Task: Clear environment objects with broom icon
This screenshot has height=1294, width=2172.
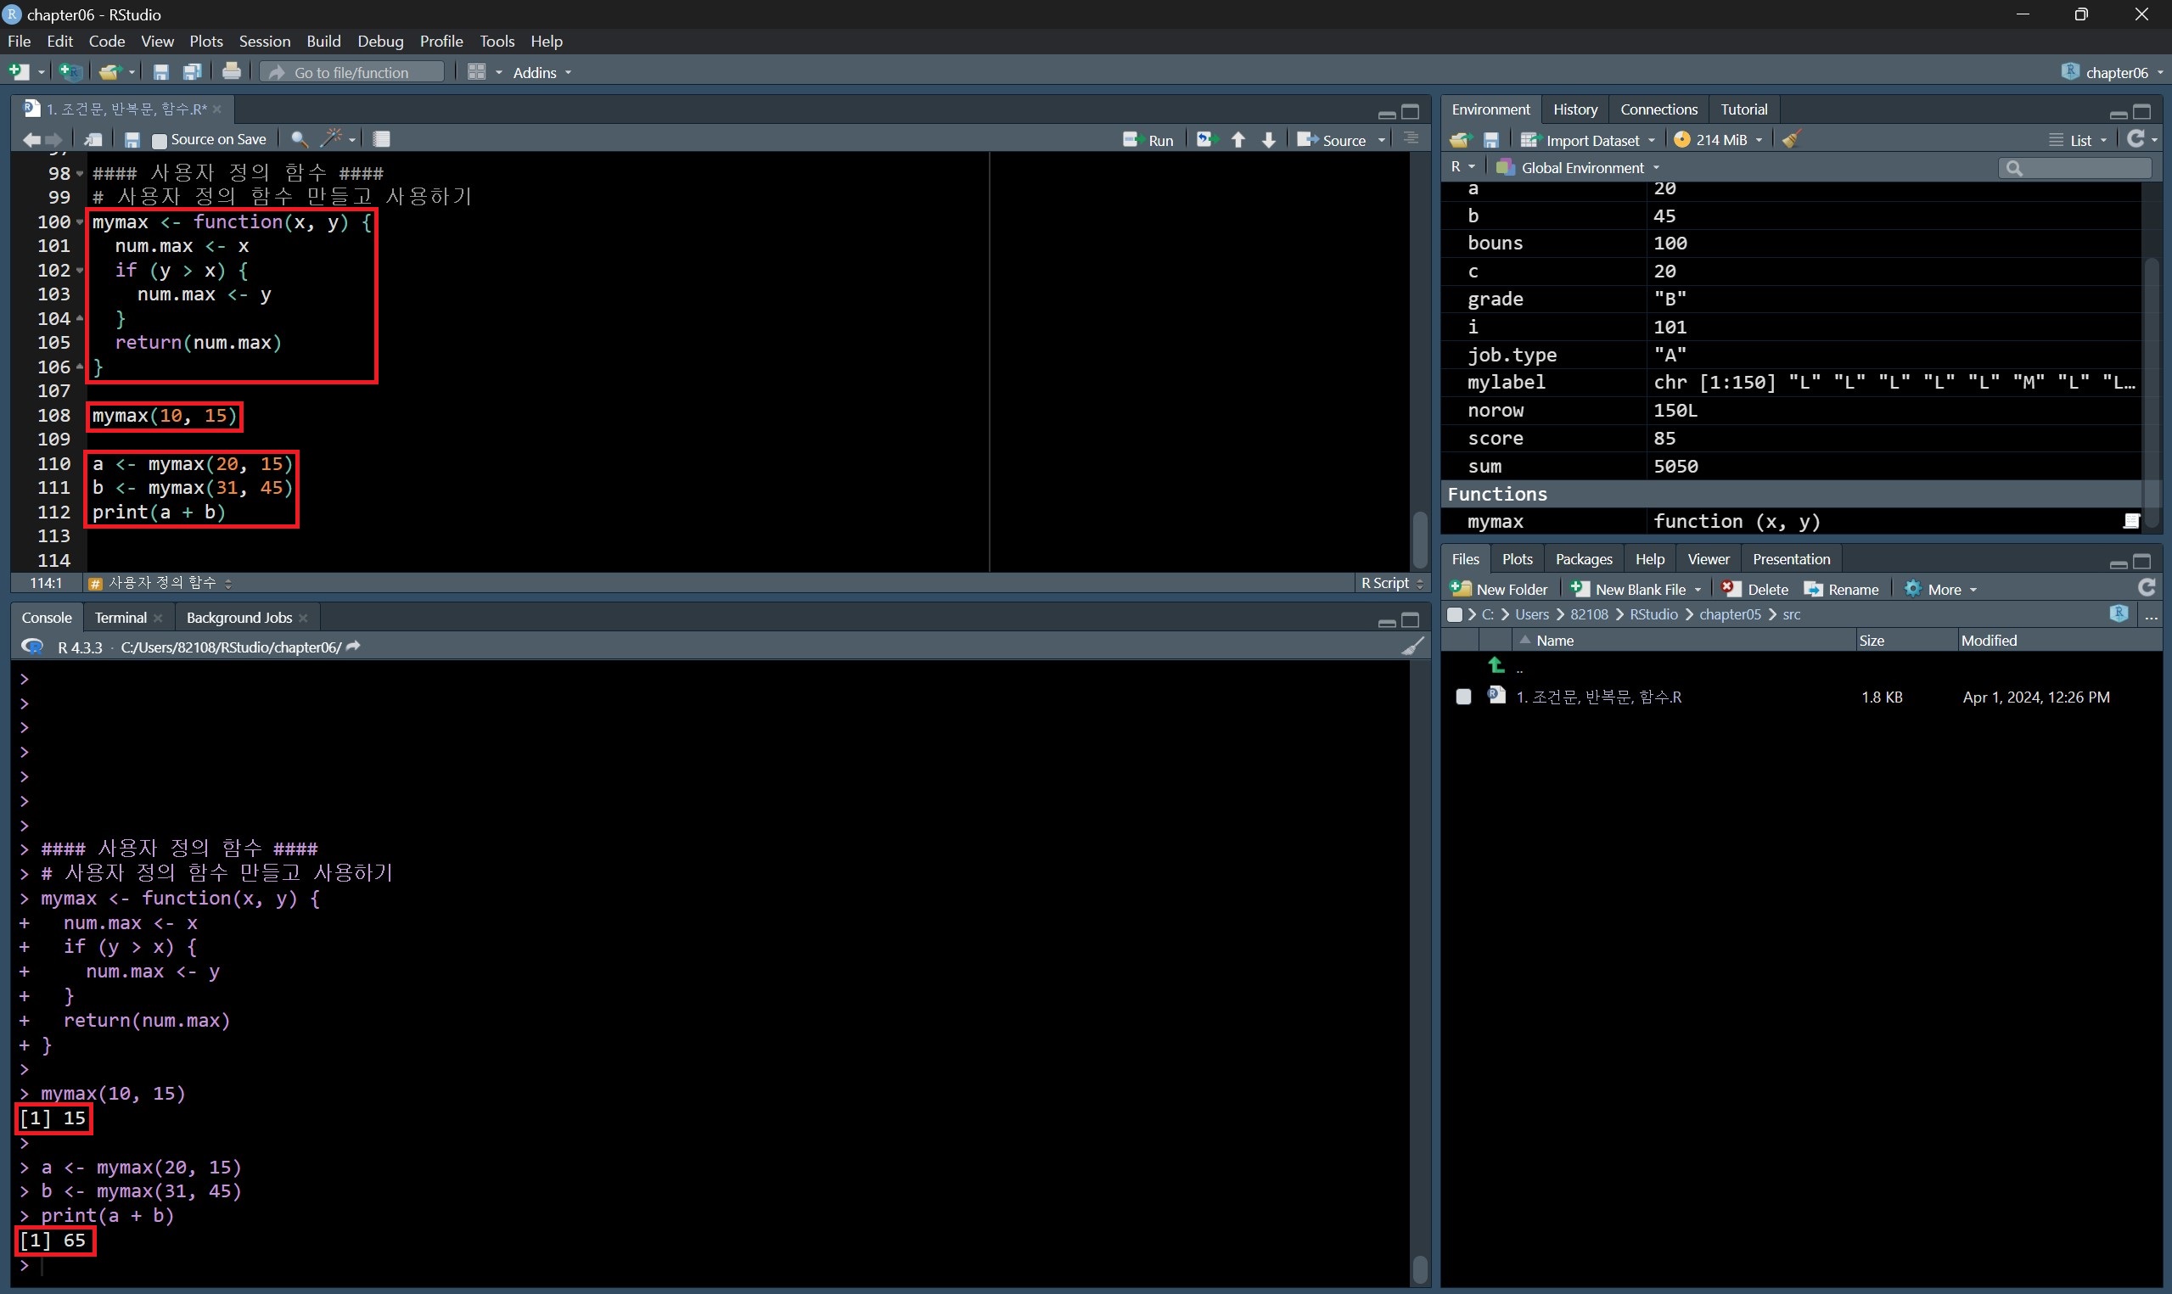Action: pyautogui.click(x=1791, y=139)
